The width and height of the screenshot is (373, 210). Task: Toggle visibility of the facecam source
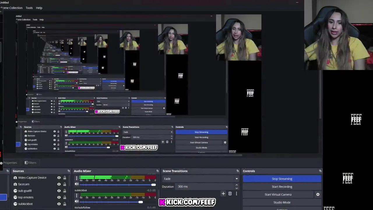click(59, 184)
